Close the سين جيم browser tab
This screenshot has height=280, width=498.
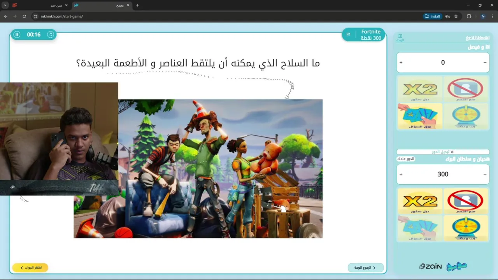pyautogui.click(x=66, y=5)
